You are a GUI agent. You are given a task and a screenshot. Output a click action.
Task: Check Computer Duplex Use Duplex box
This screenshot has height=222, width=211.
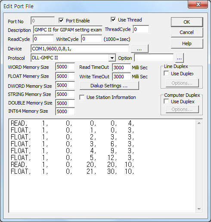[166, 102]
